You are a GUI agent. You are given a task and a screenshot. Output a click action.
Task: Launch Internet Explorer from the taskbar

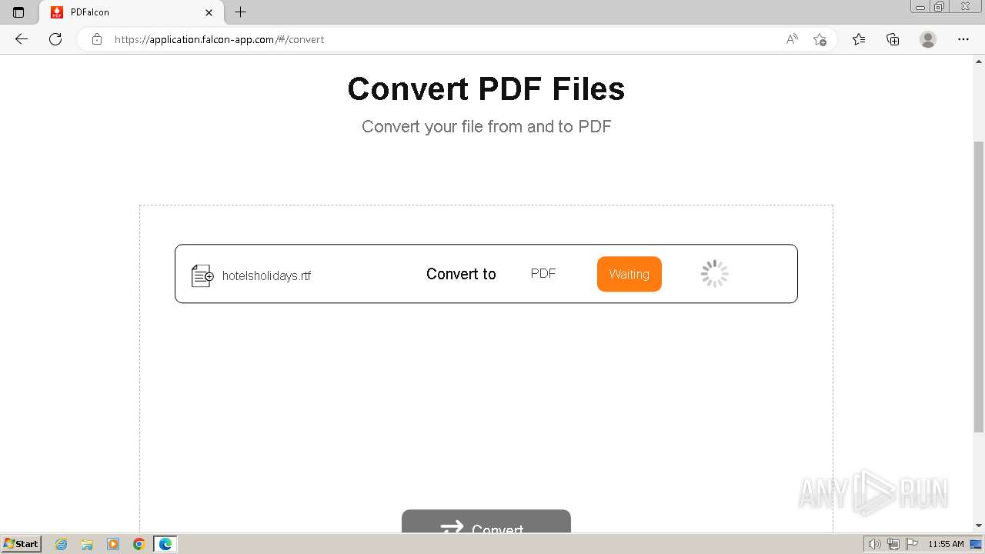coord(61,544)
